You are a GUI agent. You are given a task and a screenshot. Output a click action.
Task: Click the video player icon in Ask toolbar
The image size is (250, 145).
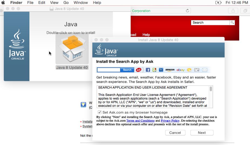tap(161, 70)
